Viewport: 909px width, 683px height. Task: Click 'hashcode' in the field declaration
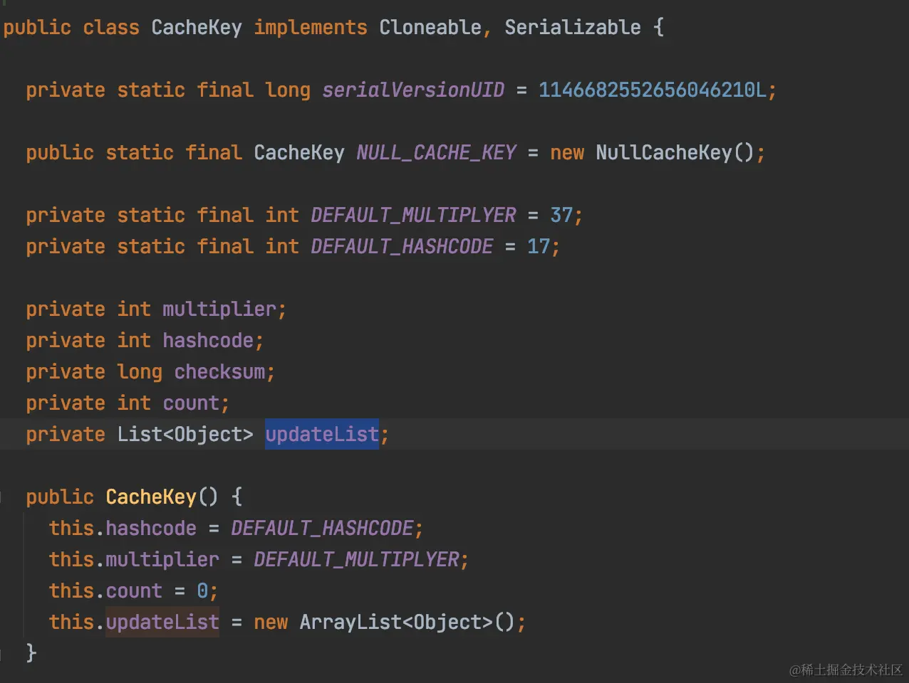click(x=208, y=341)
